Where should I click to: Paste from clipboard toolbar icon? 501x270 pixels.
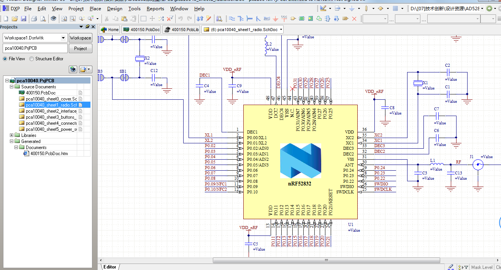124,19
